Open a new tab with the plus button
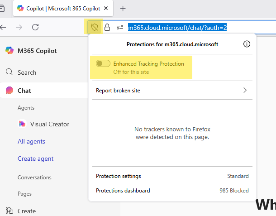 point(123,9)
